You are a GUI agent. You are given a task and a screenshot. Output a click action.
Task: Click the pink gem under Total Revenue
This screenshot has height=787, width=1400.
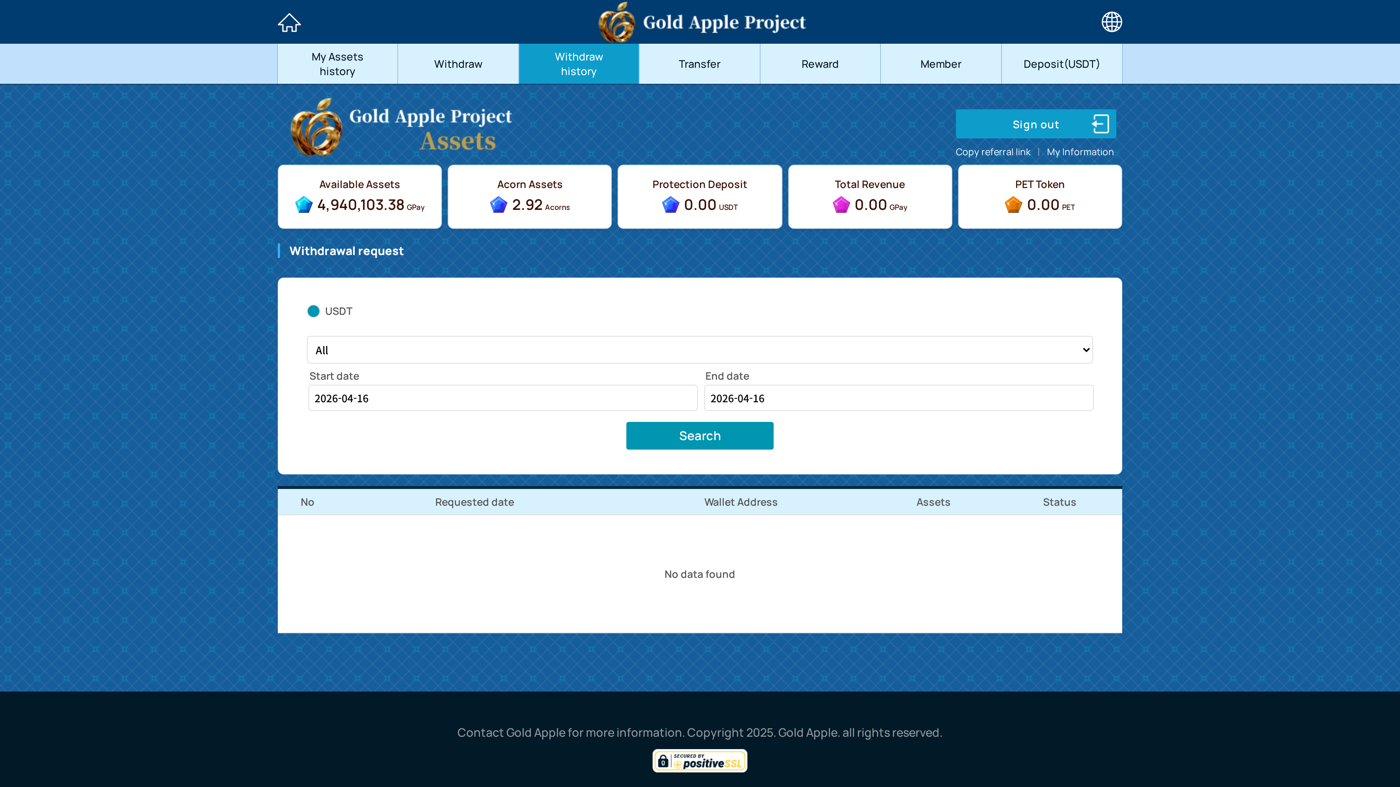click(841, 205)
